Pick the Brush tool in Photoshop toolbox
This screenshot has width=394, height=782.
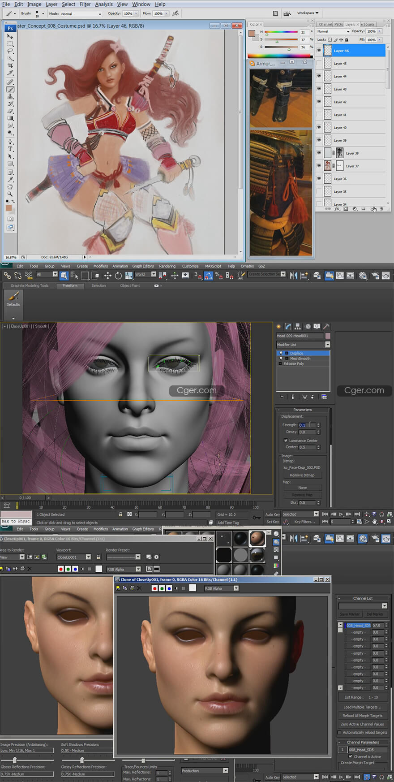pyautogui.click(x=10, y=89)
